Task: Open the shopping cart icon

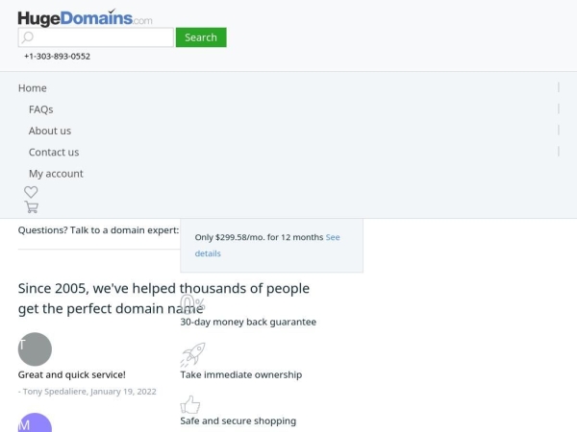Action: point(32,207)
